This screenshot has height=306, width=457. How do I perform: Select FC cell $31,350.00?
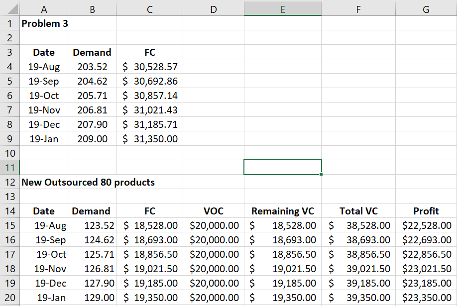coord(149,139)
